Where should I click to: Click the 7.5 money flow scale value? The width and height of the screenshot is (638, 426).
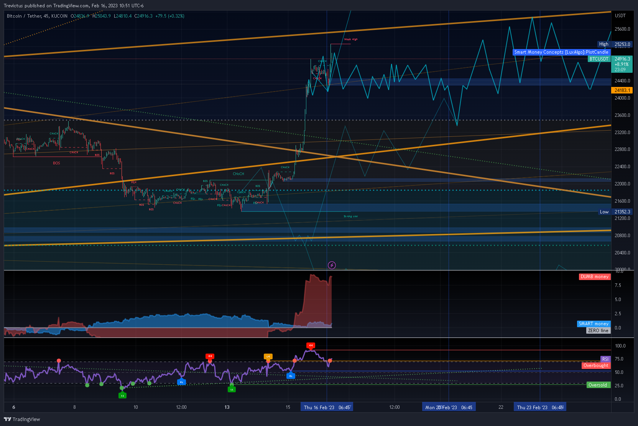pos(618,285)
